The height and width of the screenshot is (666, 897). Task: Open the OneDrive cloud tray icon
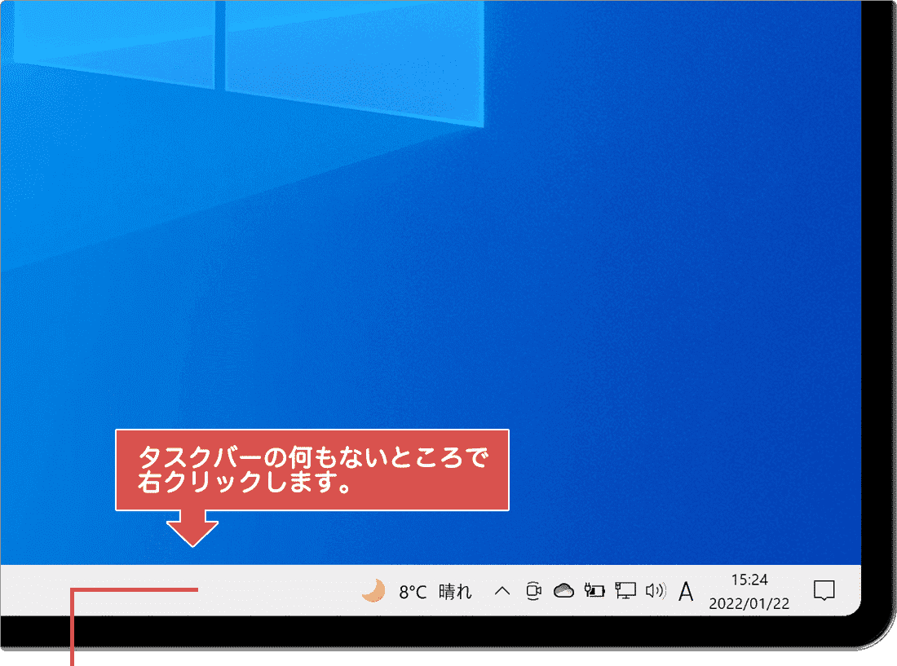(x=563, y=590)
